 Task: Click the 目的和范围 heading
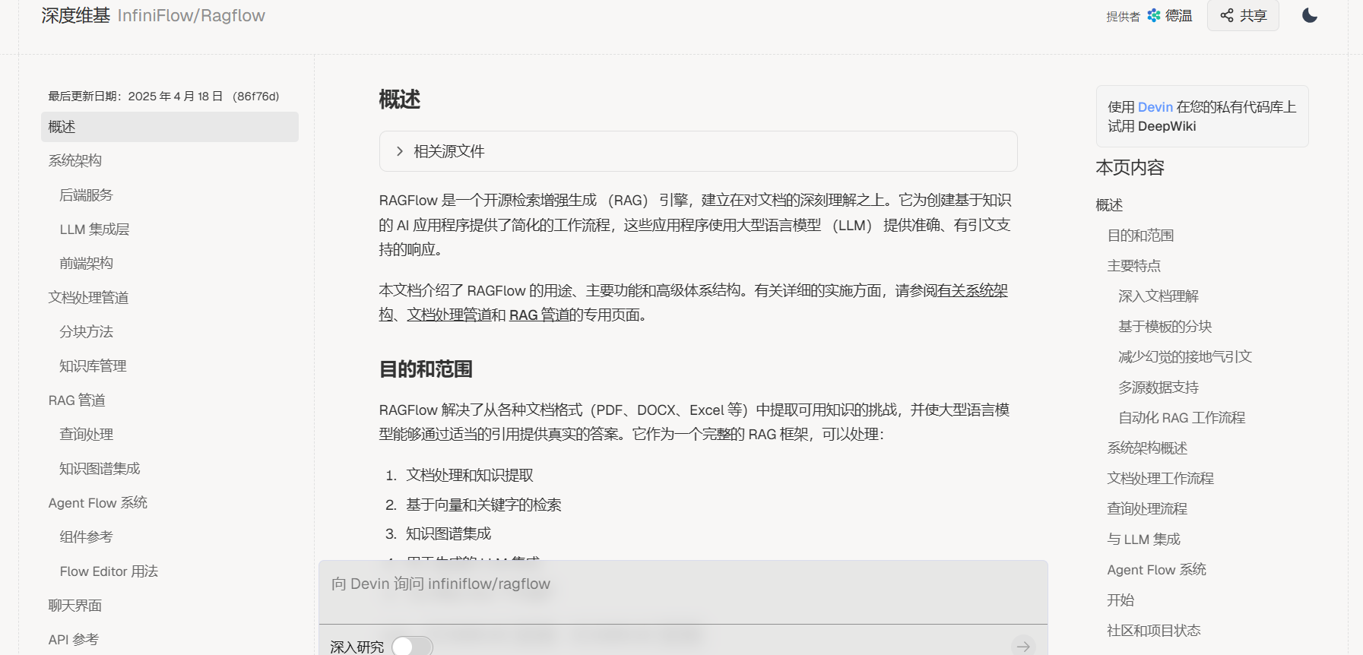click(426, 369)
